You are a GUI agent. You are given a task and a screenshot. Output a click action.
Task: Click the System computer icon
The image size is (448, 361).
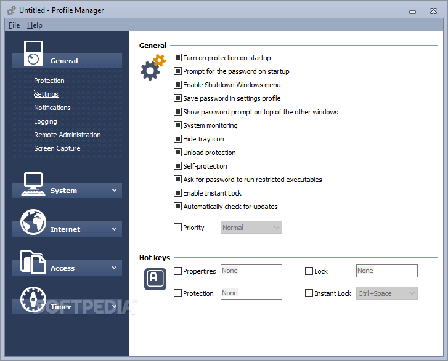(33, 184)
